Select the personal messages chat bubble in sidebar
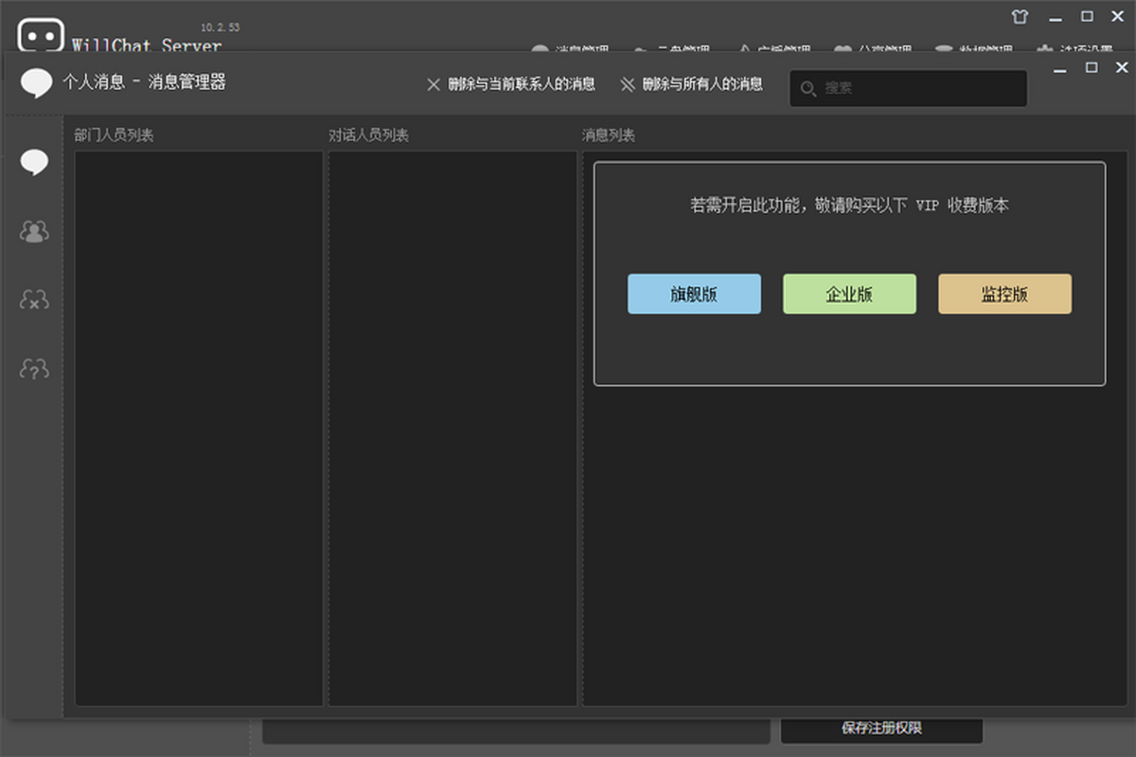 pos(35,163)
